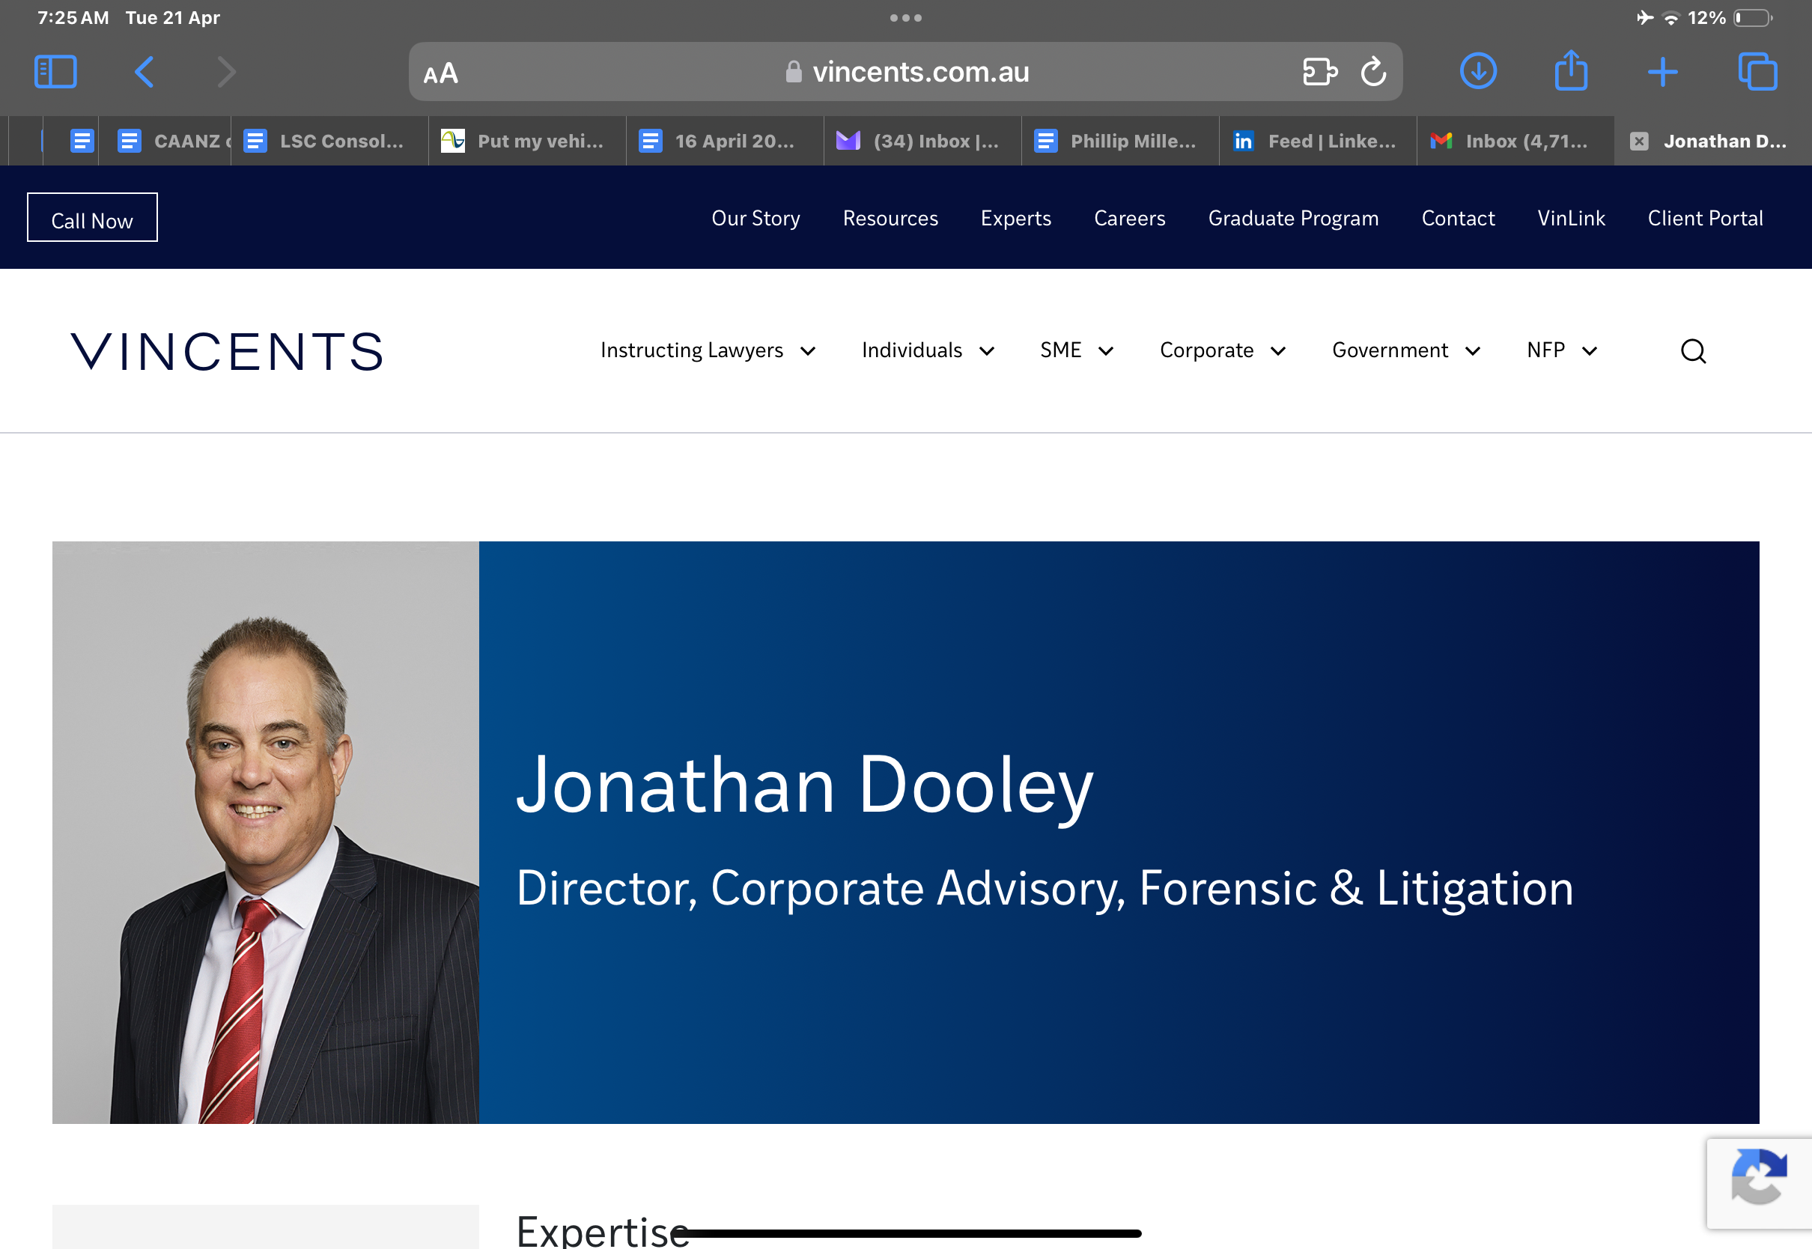Tap the reload page icon
Screen dimensions: 1812x1249
1373,72
